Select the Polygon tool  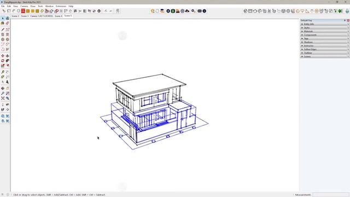(7, 39)
